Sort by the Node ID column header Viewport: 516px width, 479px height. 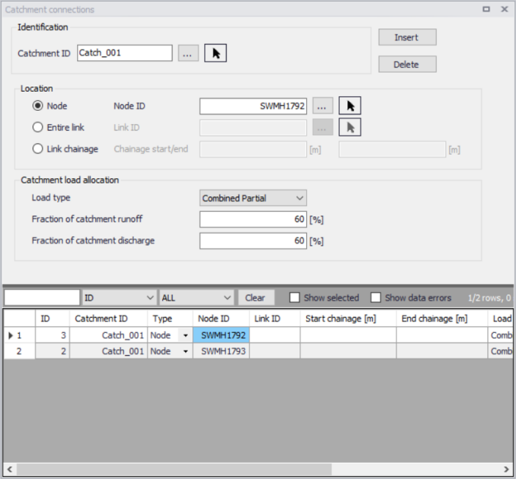tap(221, 318)
